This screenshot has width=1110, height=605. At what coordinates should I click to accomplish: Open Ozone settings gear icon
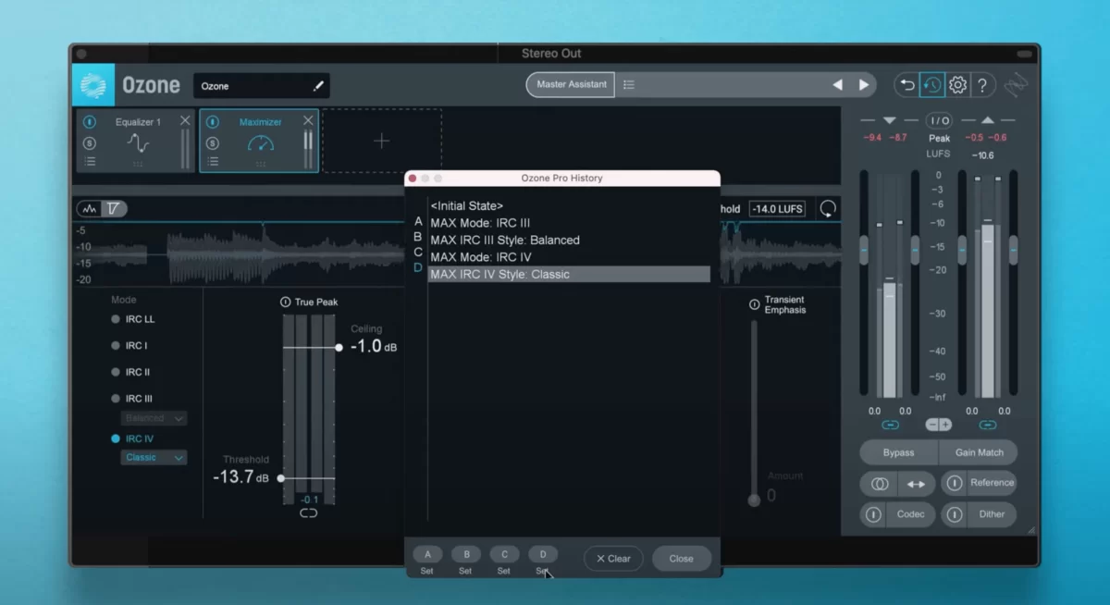coord(957,85)
